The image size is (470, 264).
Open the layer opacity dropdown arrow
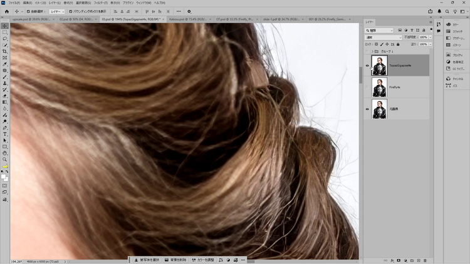429,38
